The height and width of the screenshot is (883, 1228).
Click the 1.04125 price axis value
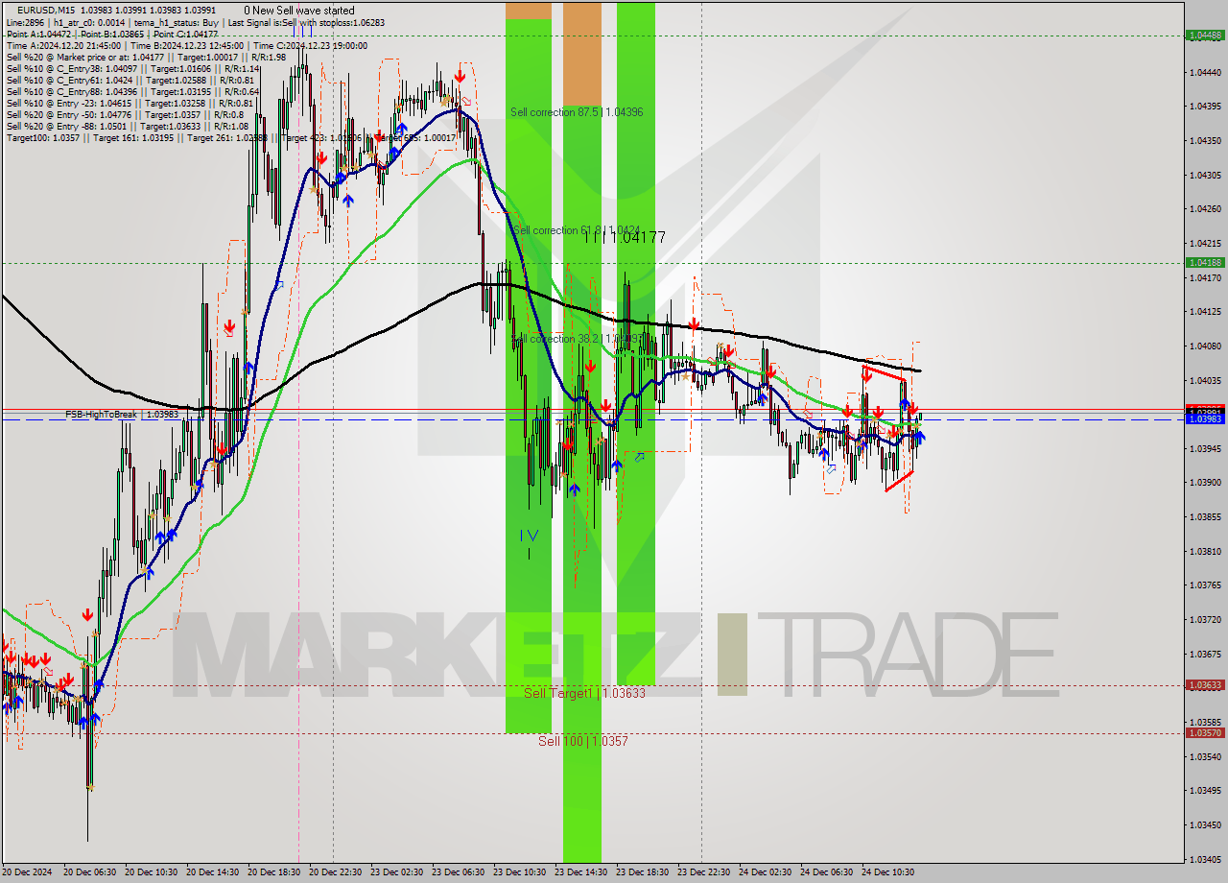click(x=1205, y=311)
